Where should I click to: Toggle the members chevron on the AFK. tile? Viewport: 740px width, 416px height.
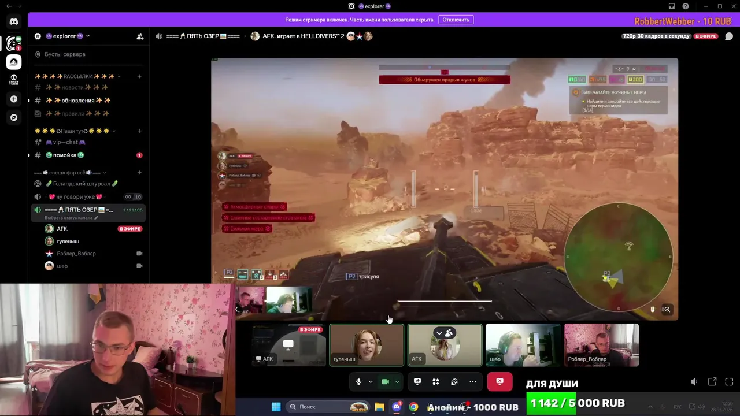point(439,333)
